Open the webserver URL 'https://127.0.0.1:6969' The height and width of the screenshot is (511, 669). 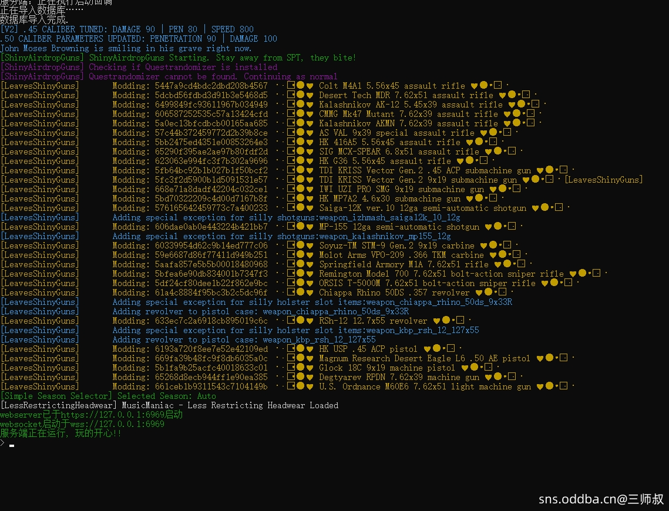pos(113,414)
